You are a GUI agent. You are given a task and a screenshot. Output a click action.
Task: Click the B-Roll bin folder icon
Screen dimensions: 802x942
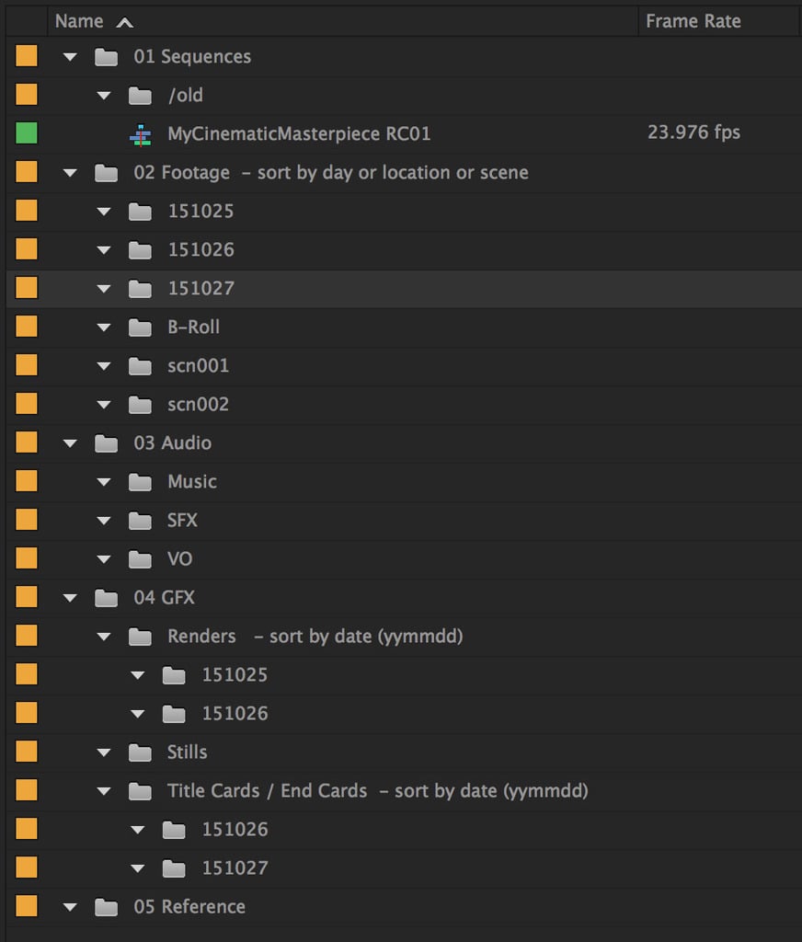140,327
